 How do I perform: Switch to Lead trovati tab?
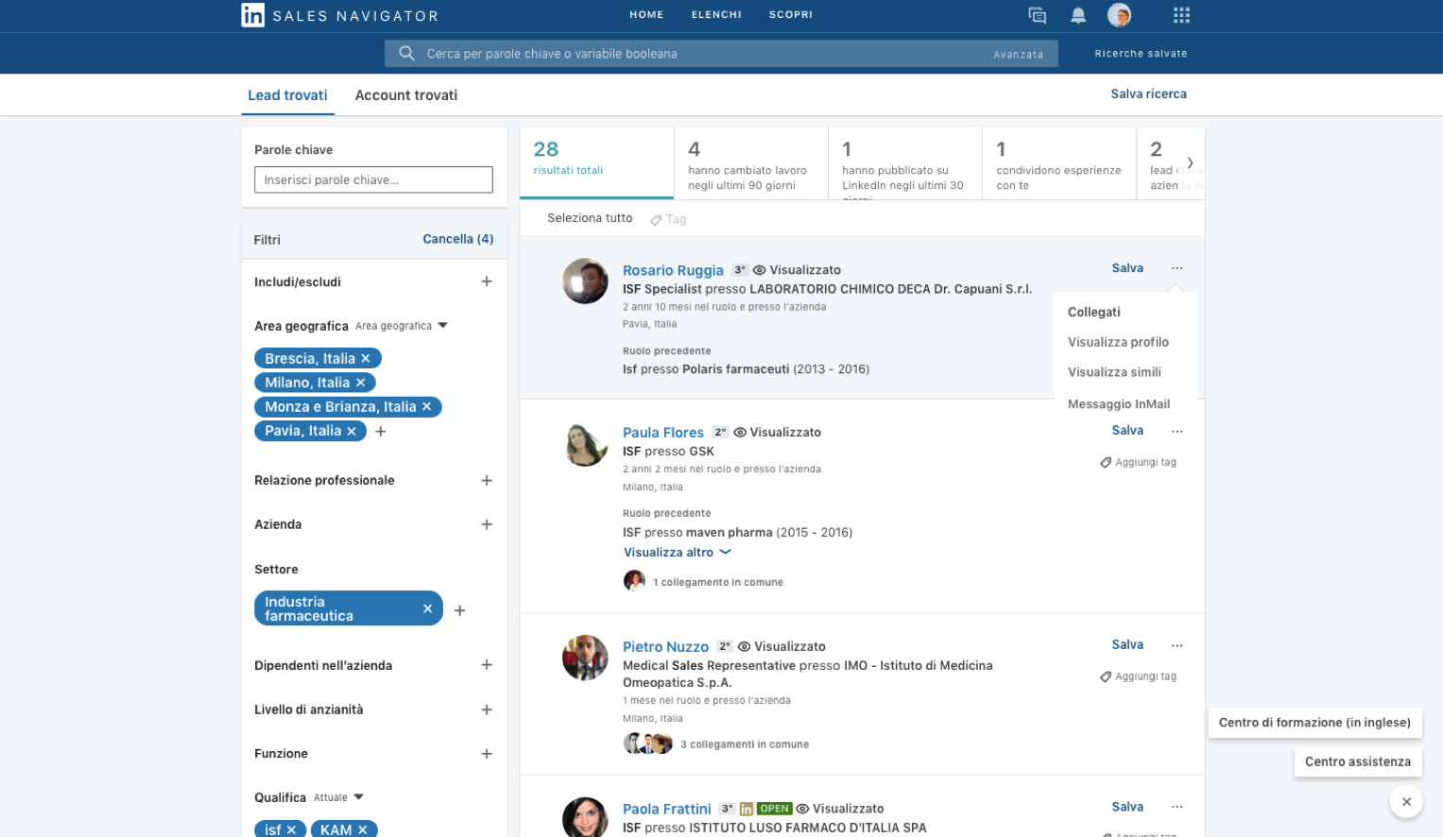[287, 95]
